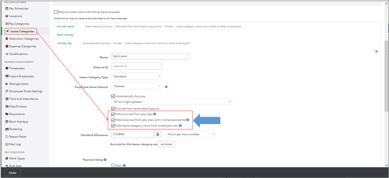Click the Close button at bottom
The height and width of the screenshot is (178, 389).
pyautogui.click(x=12, y=173)
